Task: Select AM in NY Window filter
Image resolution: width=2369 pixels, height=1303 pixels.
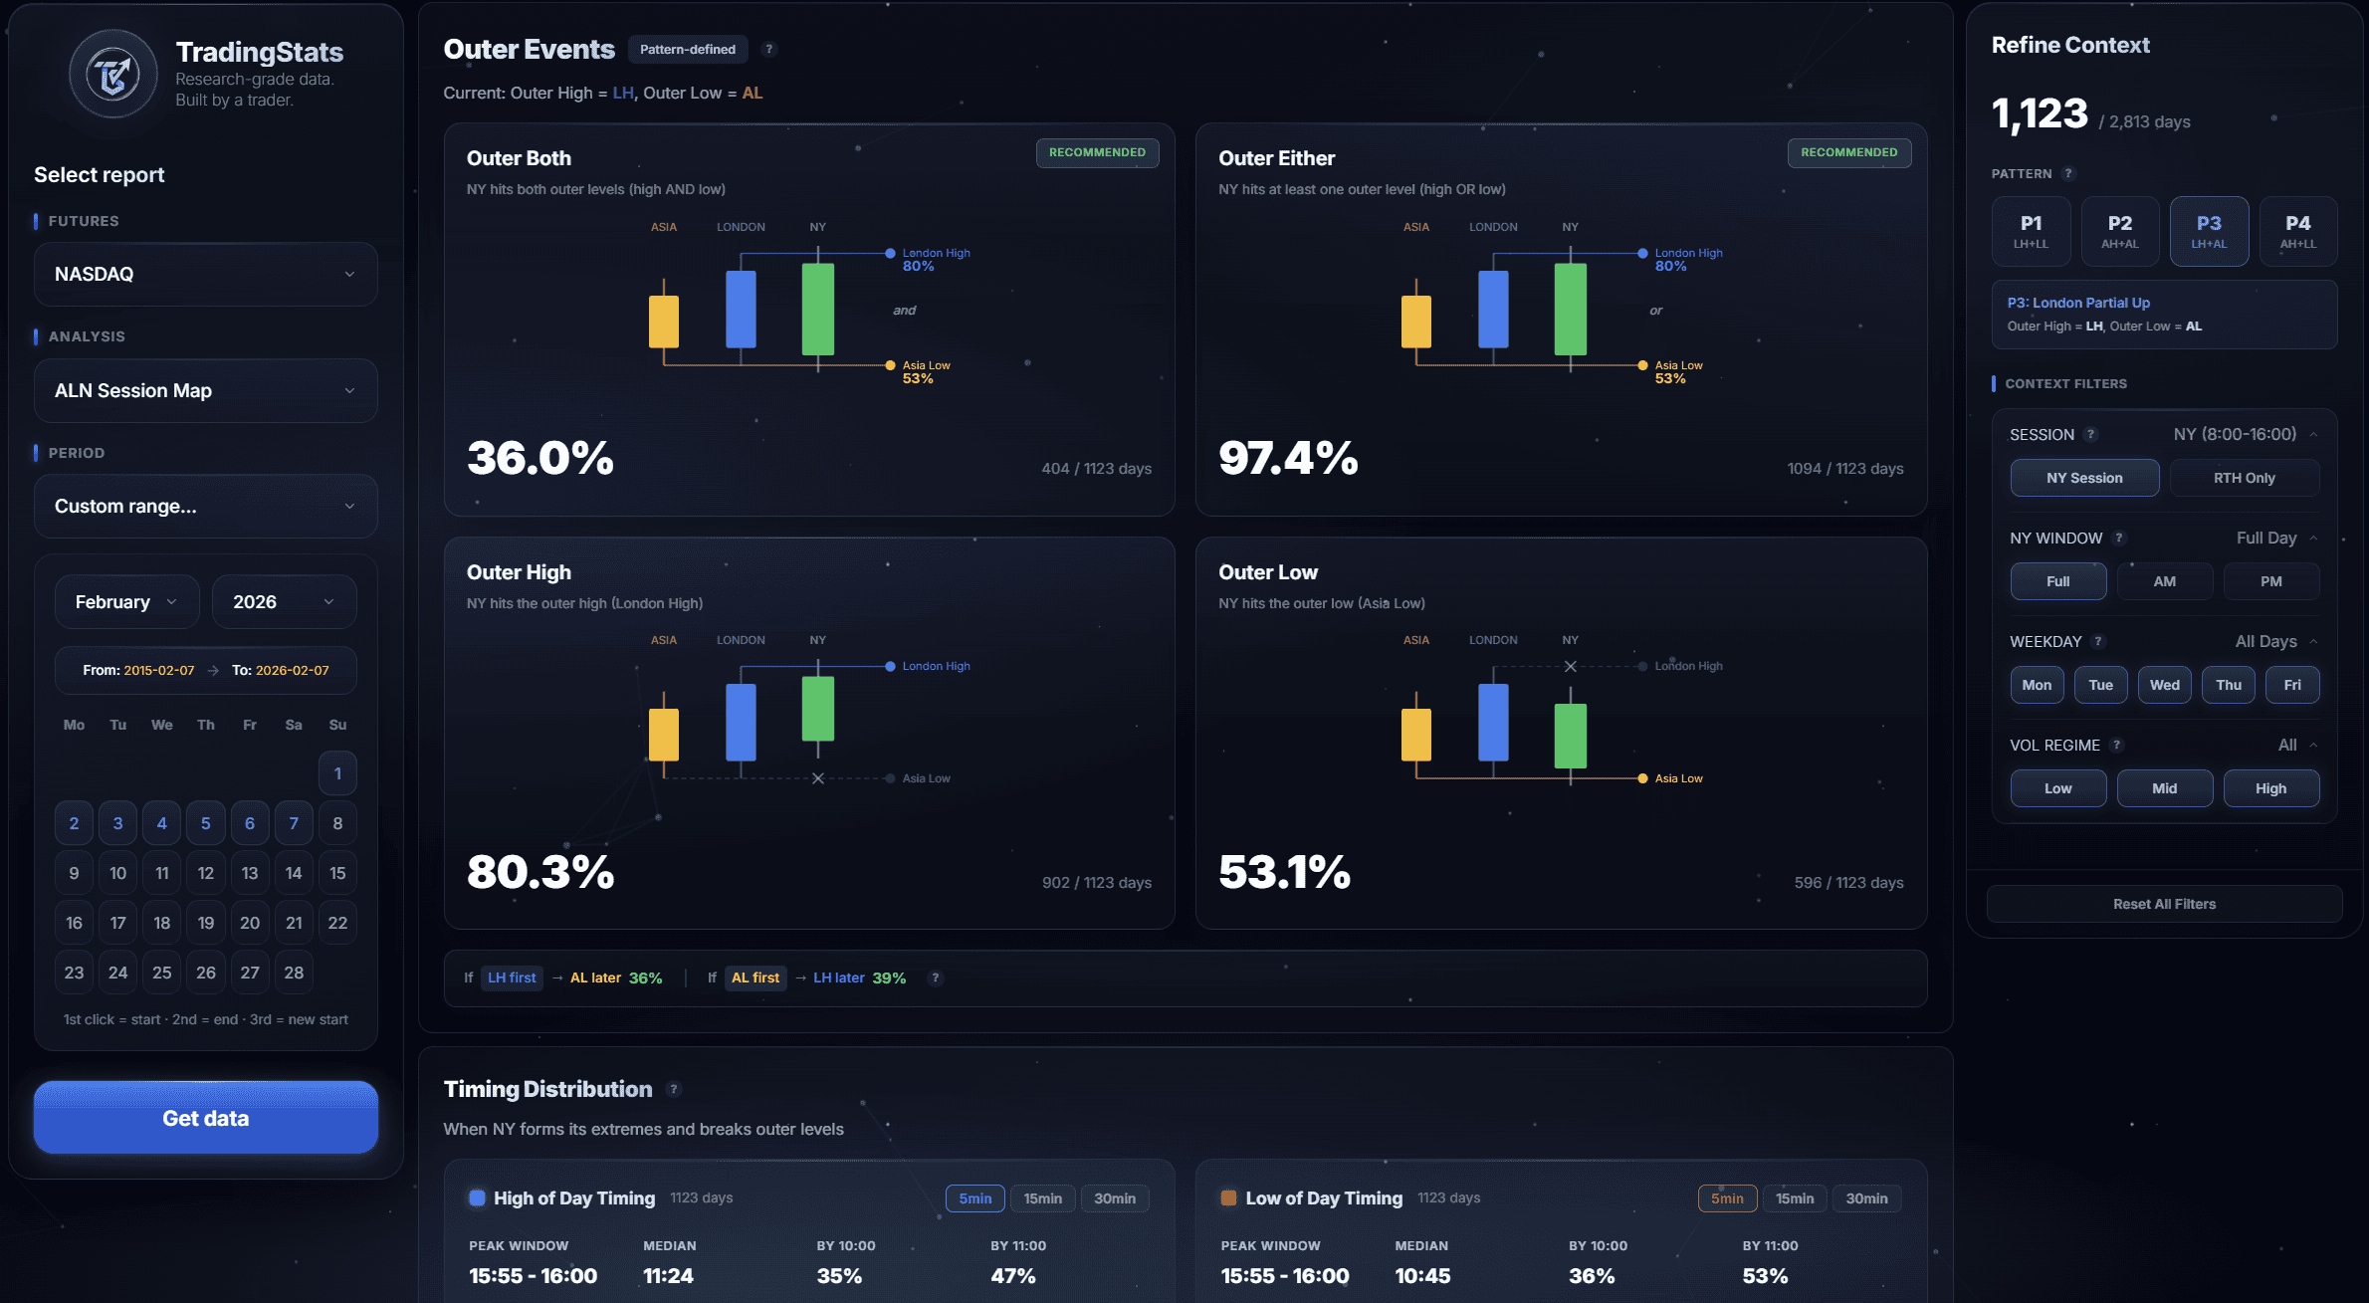Action: [x=2164, y=580]
